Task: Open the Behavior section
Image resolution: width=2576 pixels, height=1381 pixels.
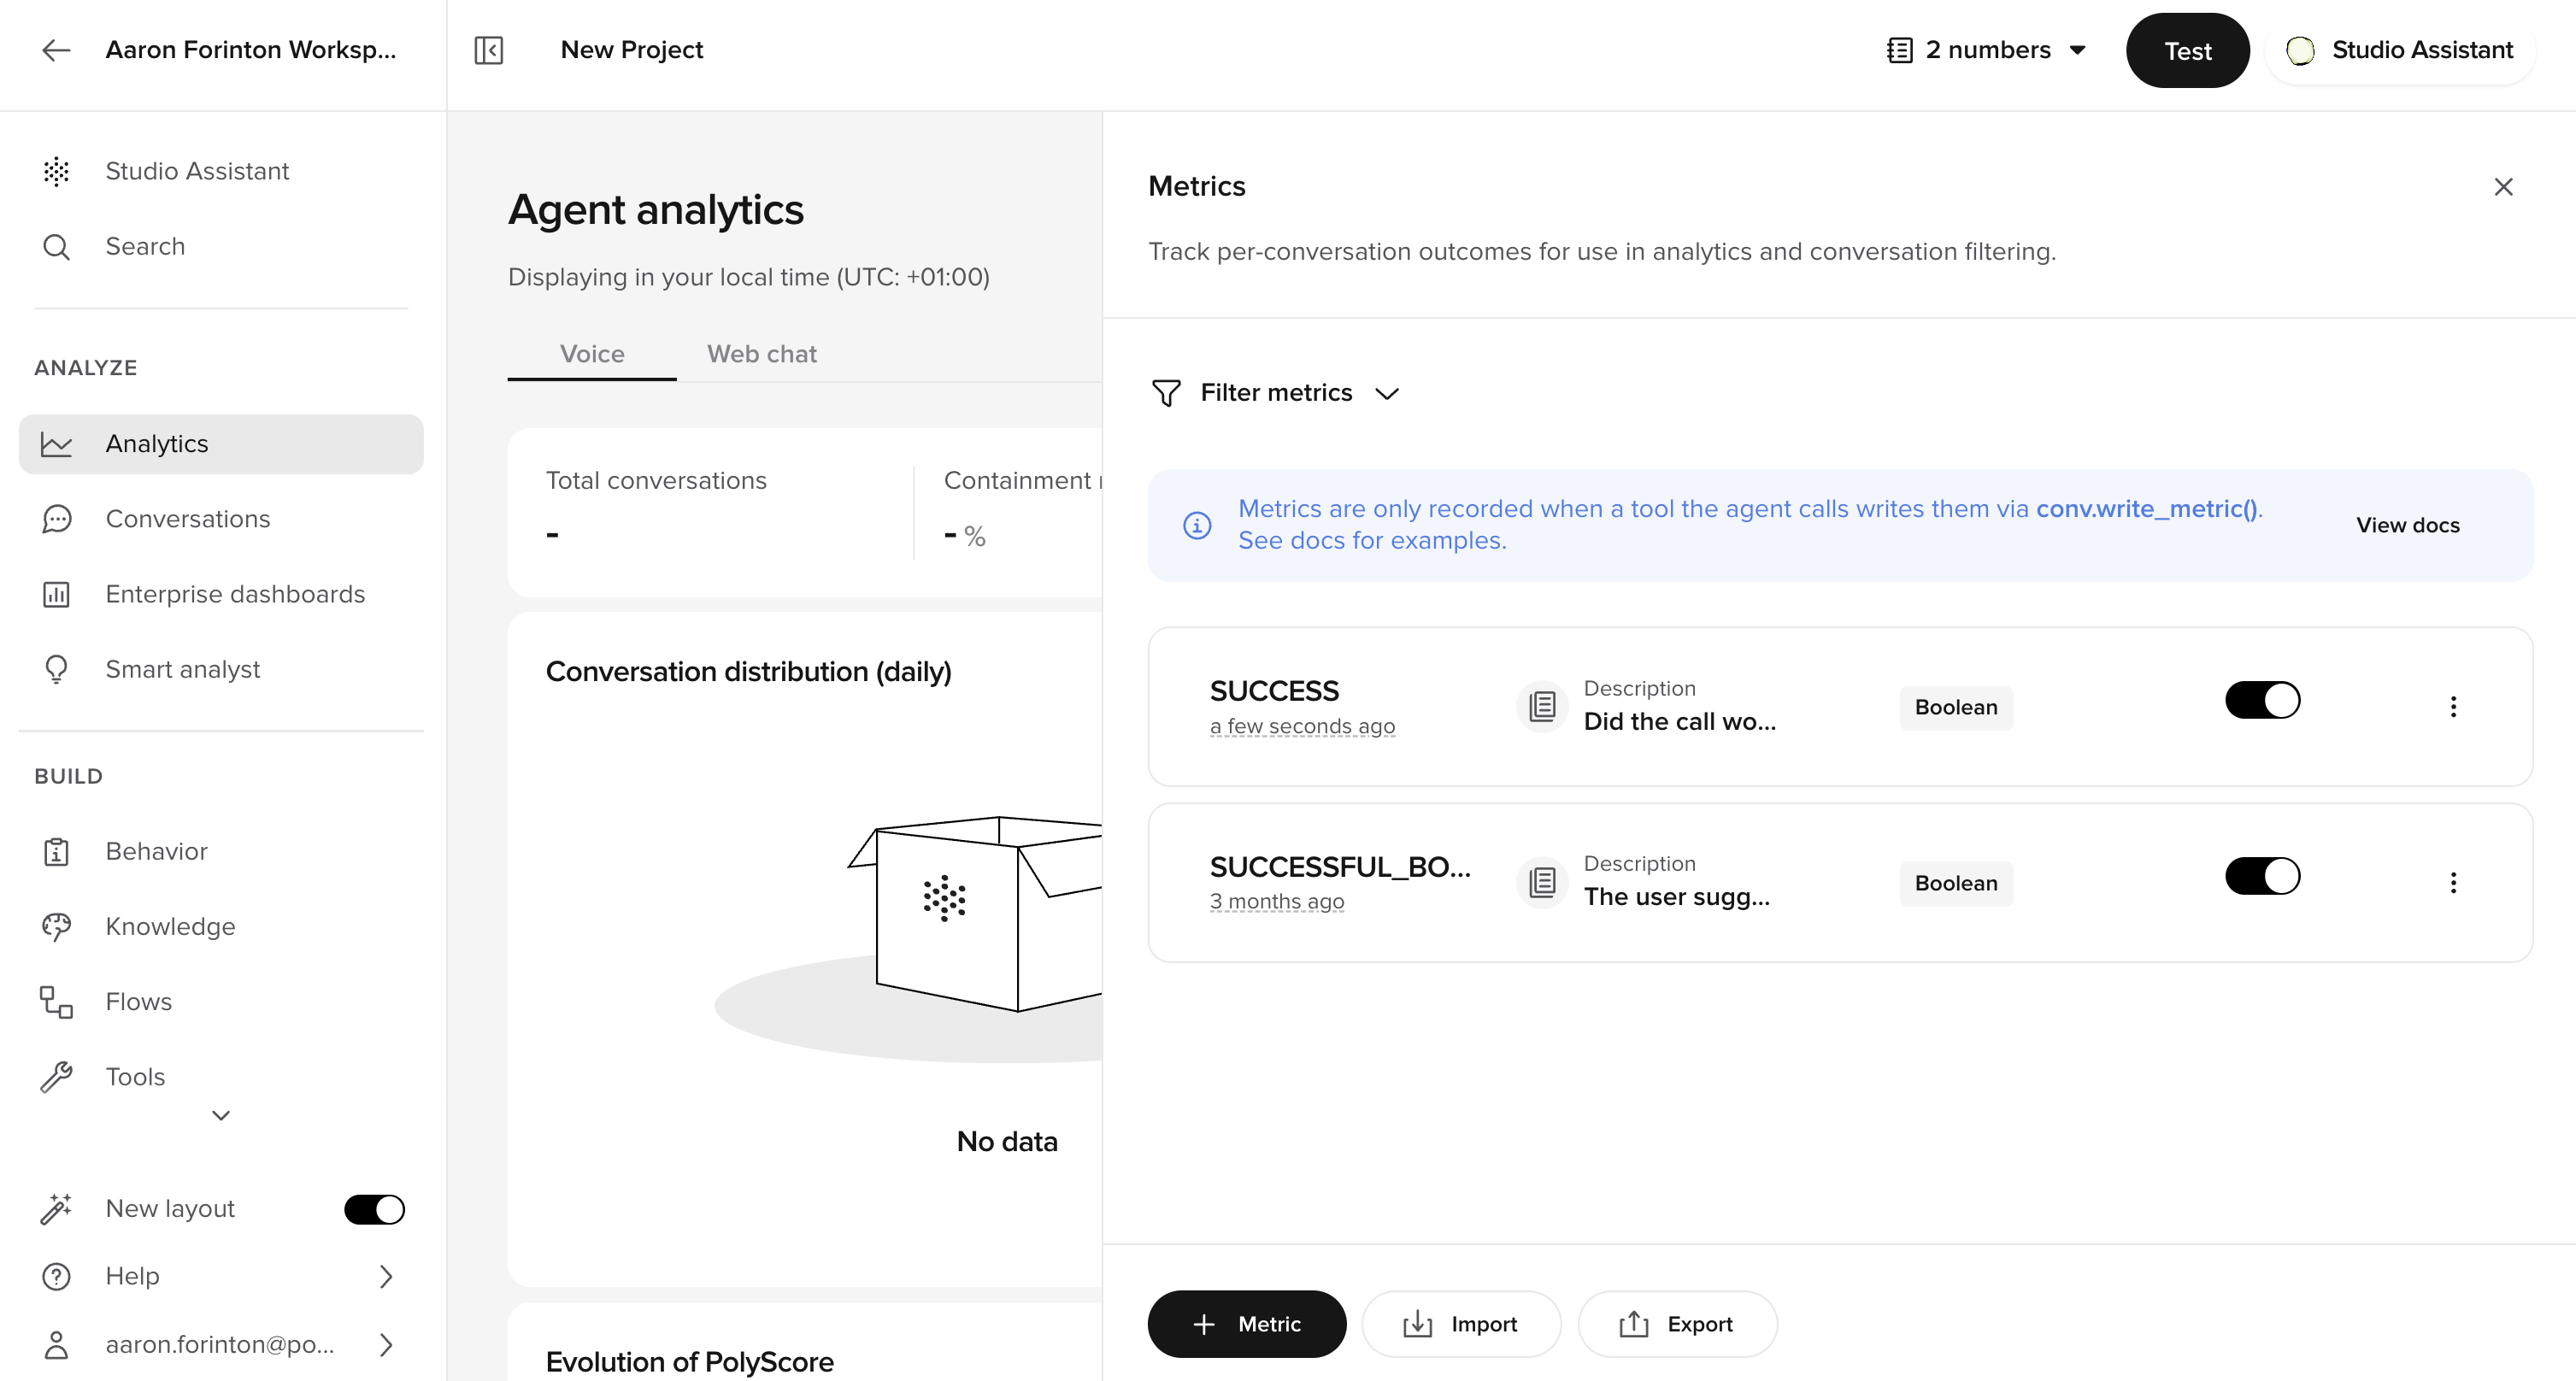Action: [221, 851]
